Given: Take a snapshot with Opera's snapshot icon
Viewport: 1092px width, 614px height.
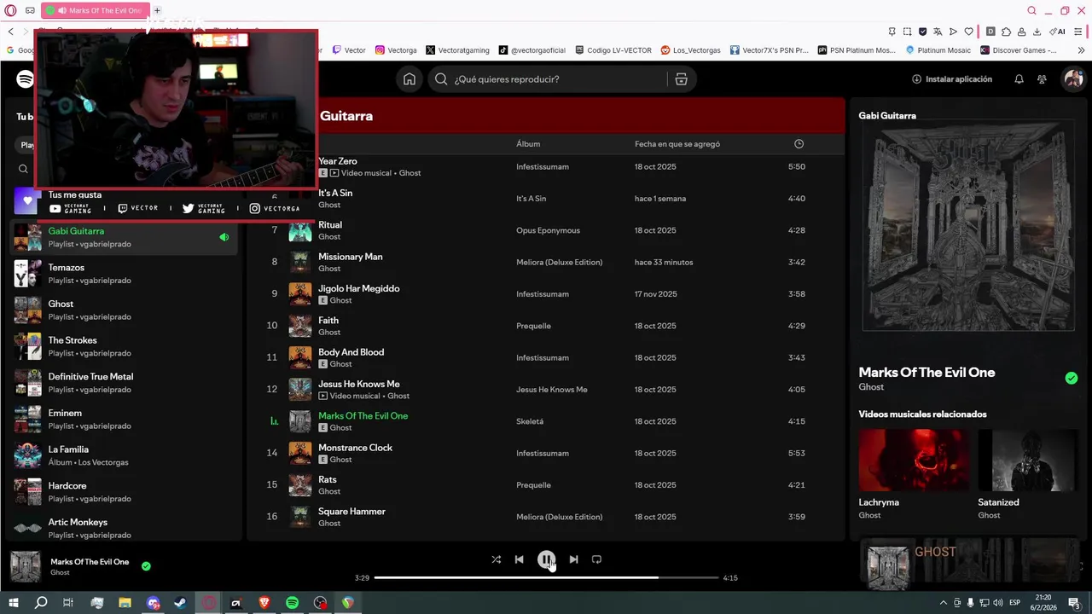Looking at the screenshot, I should tap(908, 32).
